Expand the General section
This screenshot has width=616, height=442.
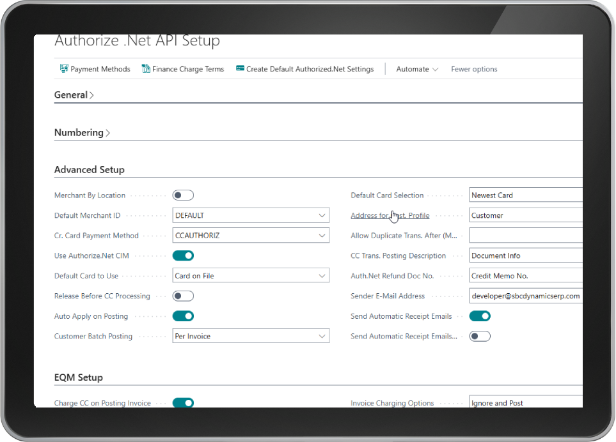point(74,95)
